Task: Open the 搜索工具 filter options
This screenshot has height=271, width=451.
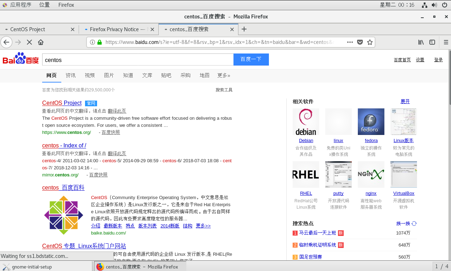Action: 224,90
